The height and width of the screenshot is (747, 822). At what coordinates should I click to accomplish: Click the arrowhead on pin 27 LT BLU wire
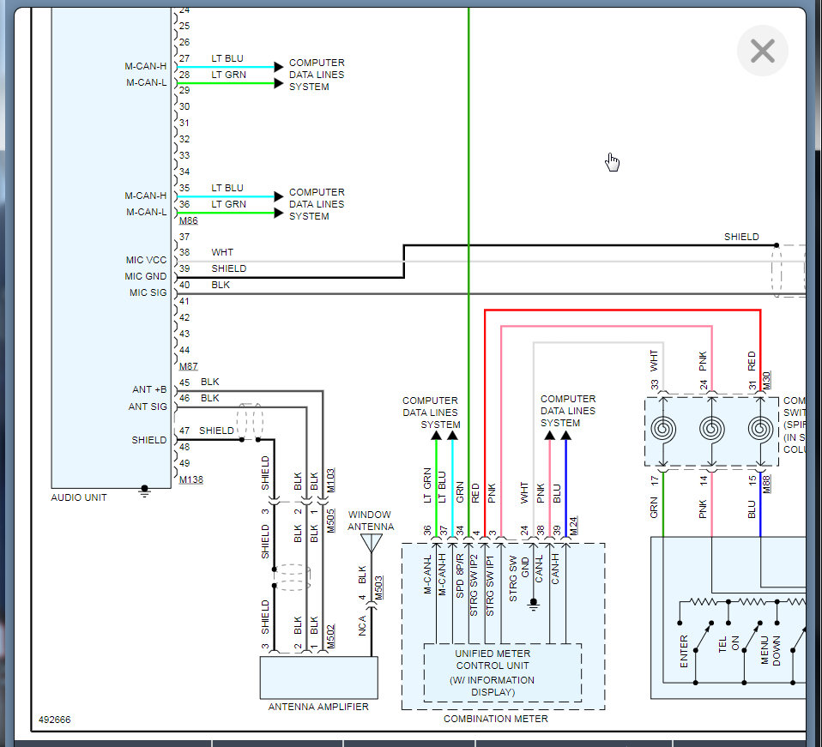(x=278, y=67)
